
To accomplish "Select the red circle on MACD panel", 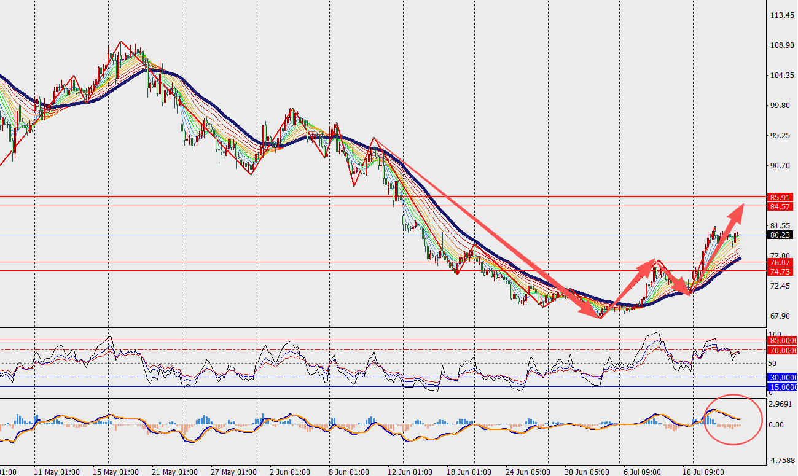I will click(732, 419).
